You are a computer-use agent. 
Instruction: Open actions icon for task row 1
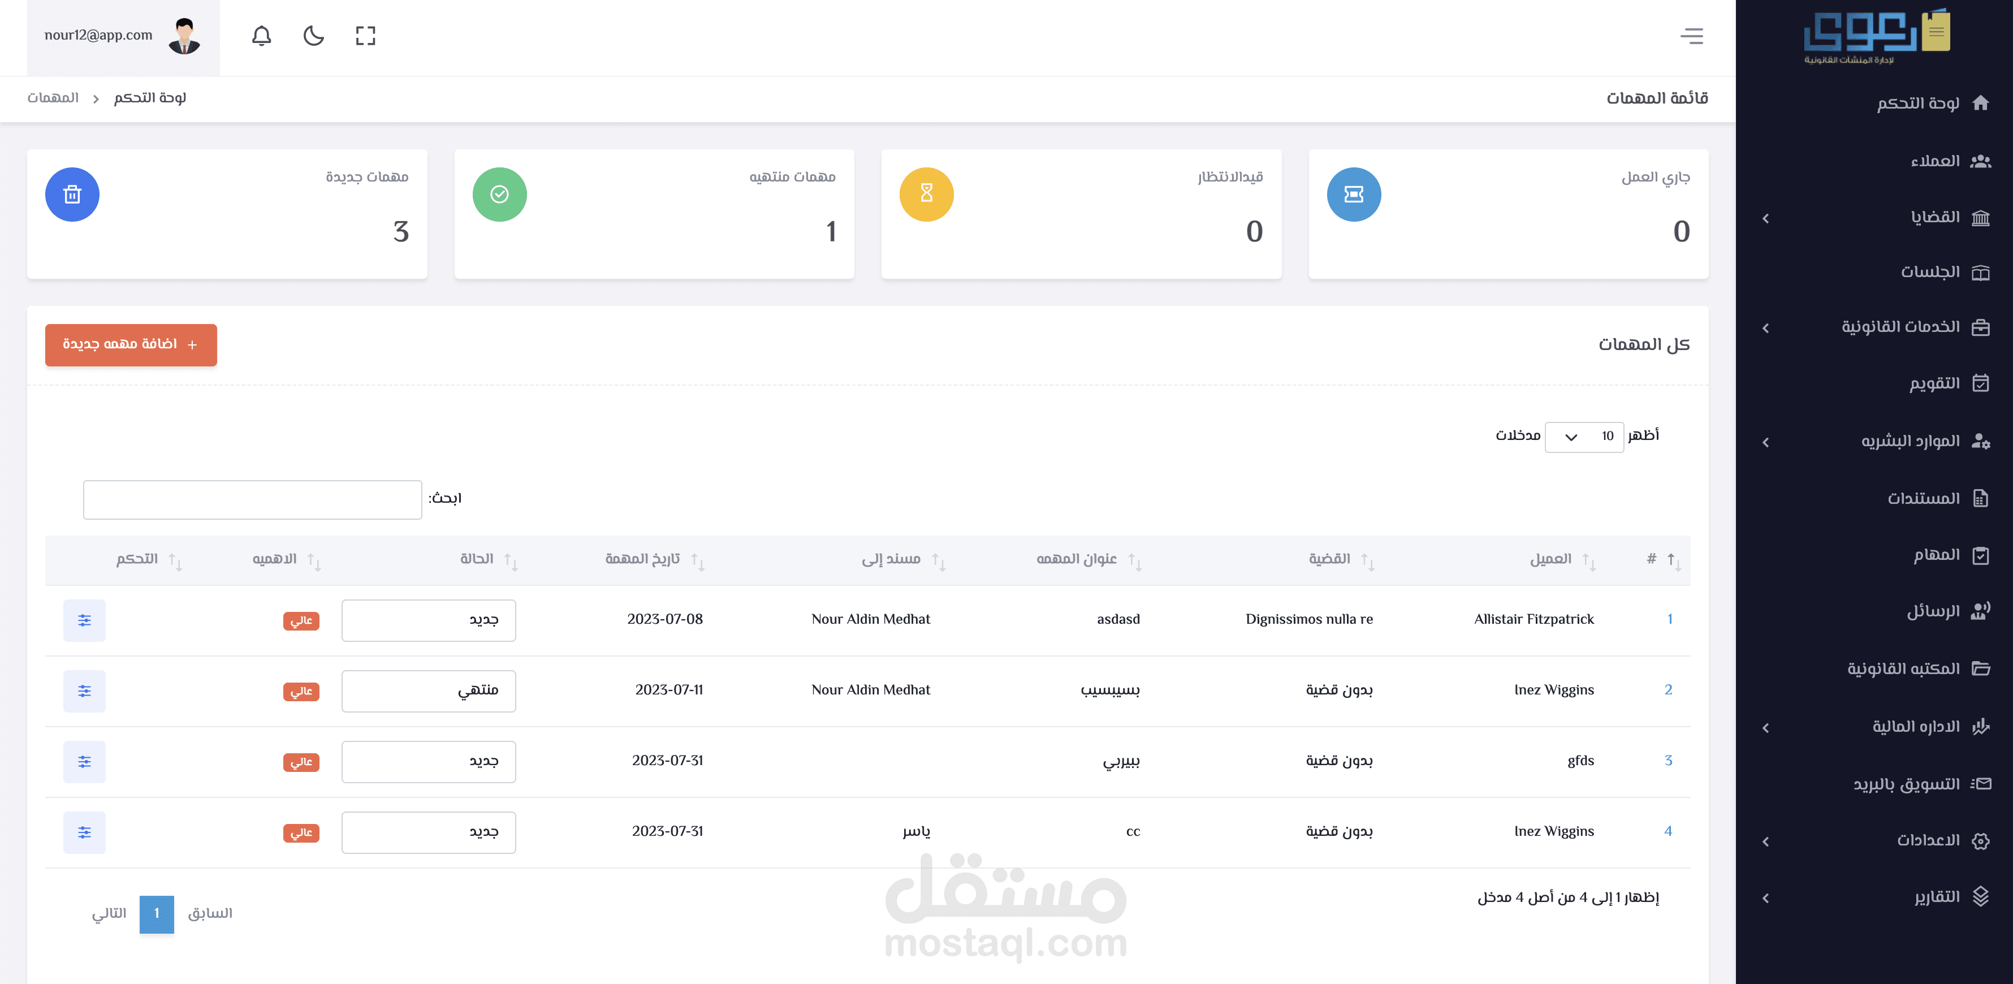[x=84, y=620]
